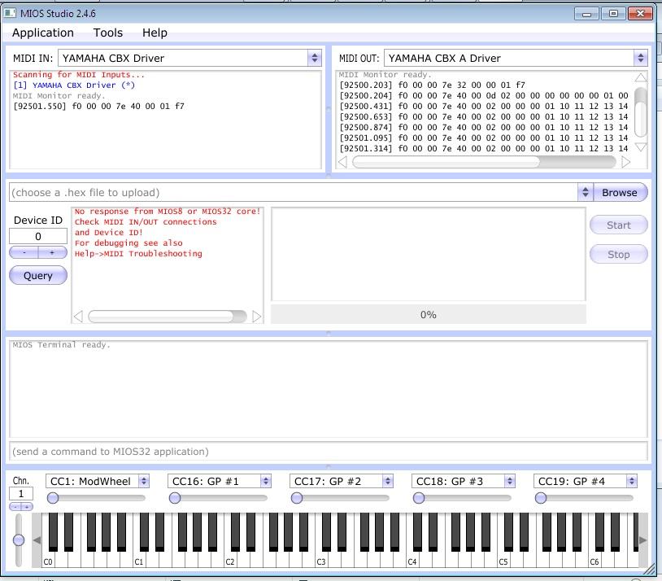Screen dimensions: 662x581
Task: Expand the MIDI IN device dropdown
Action: 315,58
